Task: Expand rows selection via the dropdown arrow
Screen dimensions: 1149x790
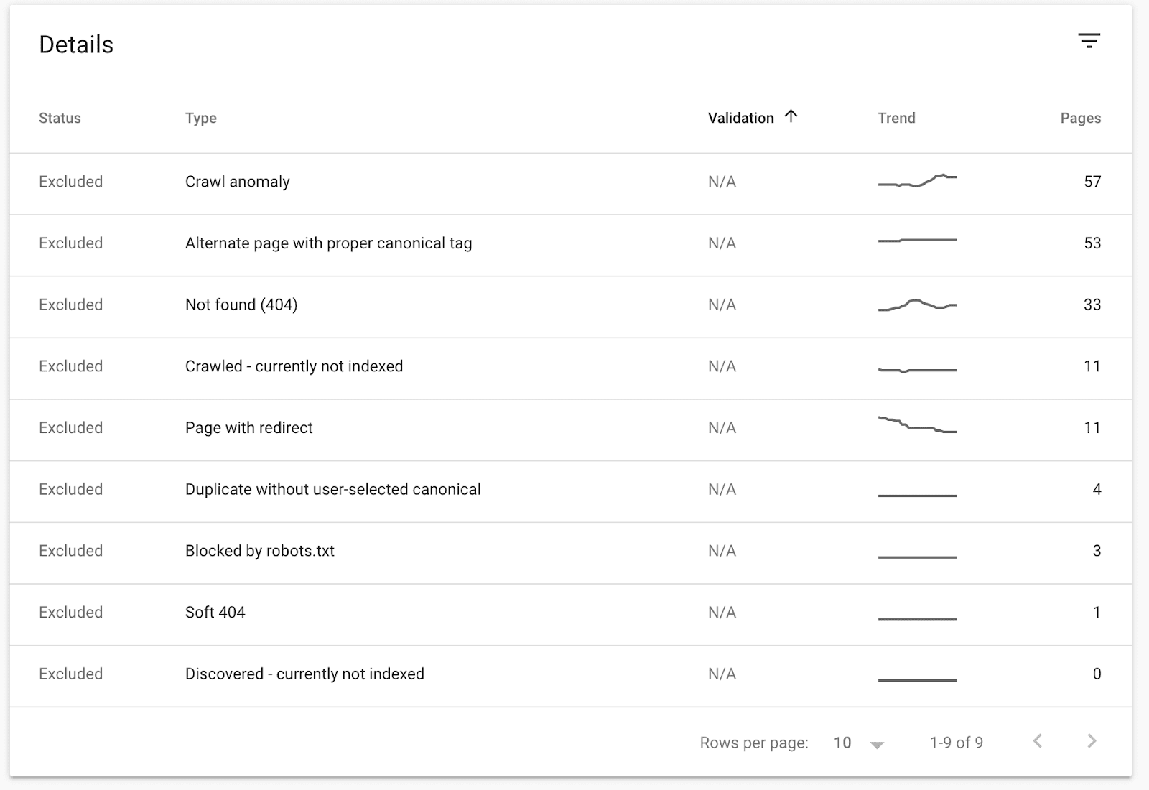Action: (878, 745)
